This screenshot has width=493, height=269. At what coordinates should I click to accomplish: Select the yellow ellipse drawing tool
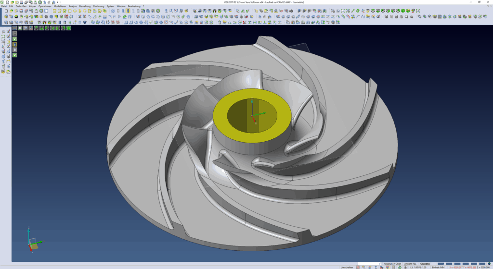click(x=75, y=11)
